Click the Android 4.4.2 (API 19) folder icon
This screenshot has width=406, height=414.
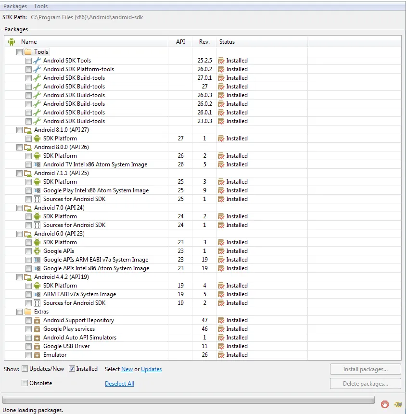point(28,277)
